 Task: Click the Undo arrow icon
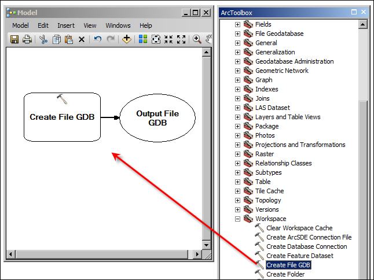pos(98,39)
